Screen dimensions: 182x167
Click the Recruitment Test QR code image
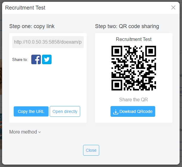pos(134,68)
